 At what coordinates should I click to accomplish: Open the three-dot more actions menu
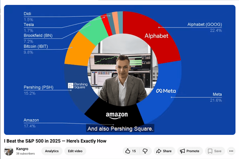point(231,151)
